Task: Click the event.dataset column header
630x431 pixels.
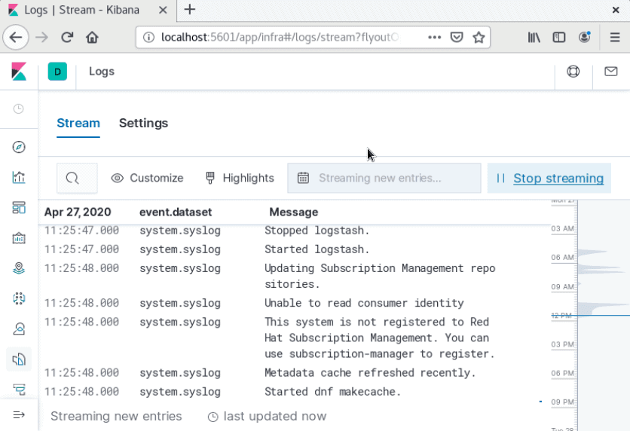Action: pos(176,212)
